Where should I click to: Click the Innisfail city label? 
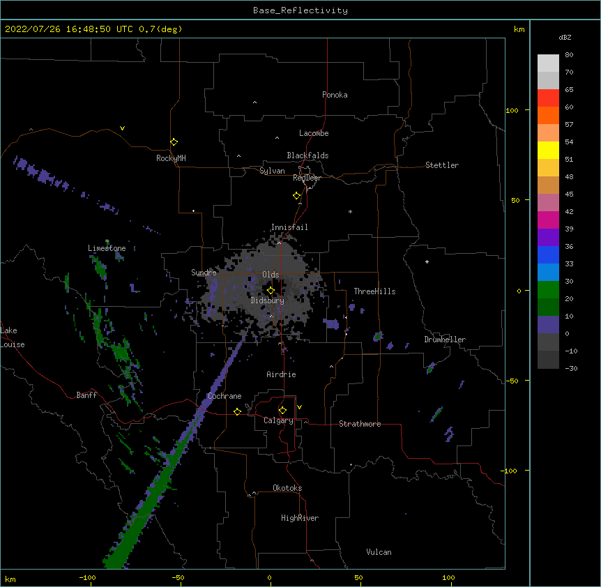[x=289, y=227]
